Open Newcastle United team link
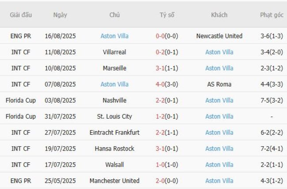 [219, 36]
